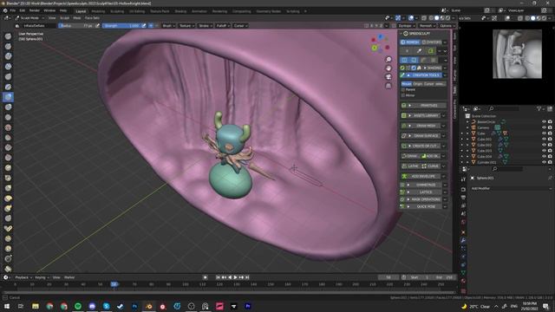Open the Add Modifier dropdown
Viewport: 555px width, 312px height.
[x=511, y=189]
